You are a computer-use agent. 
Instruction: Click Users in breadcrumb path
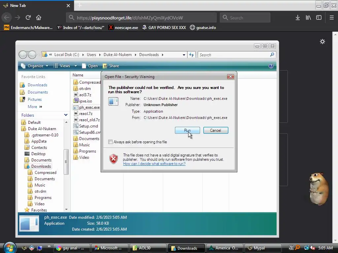(91, 55)
